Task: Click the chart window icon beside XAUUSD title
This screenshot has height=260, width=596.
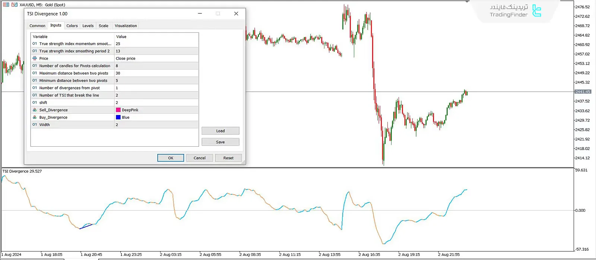Action: [x=15, y=5]
